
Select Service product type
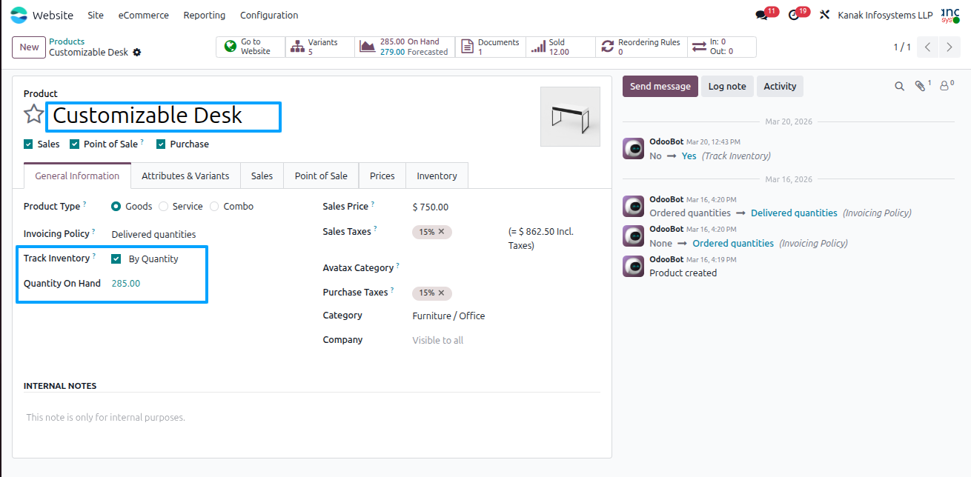pyautogui.click(x=163, y=207)
